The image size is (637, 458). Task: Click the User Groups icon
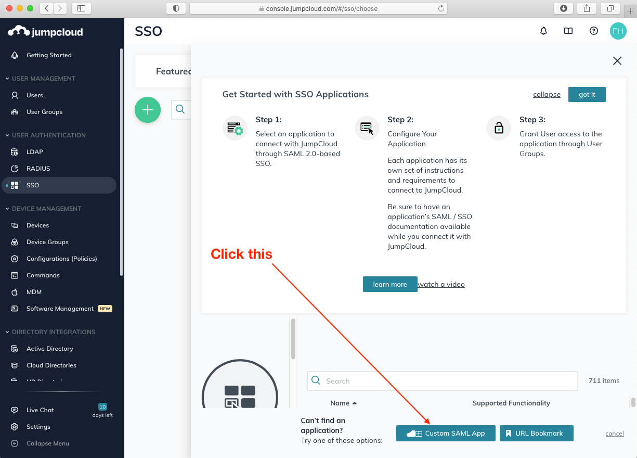pos(15,112)
